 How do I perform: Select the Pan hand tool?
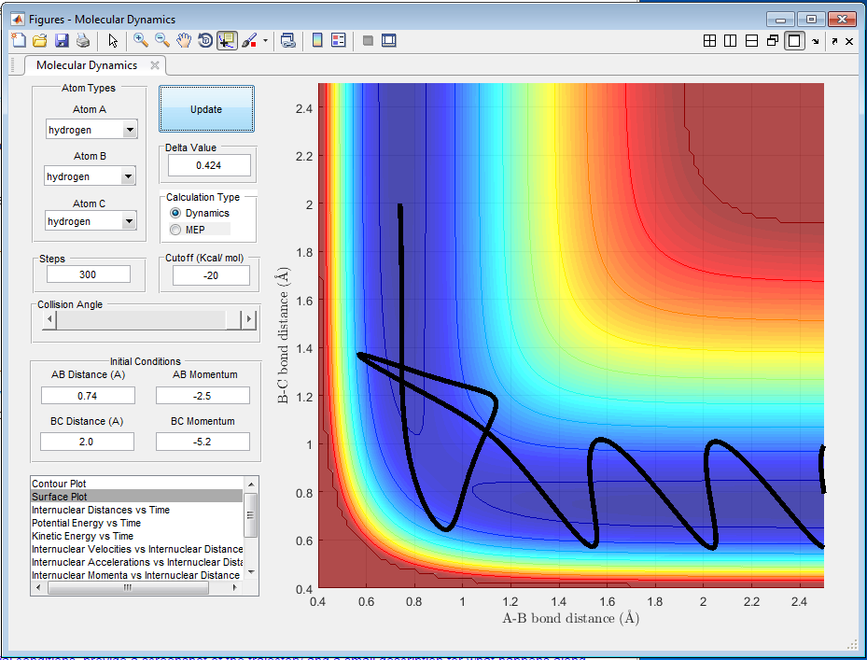184,40
